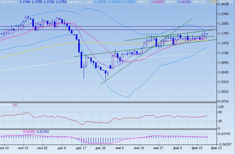This screenshot has height=154, width=235.
Task: Select the ноя 19 date label
Action: click(x=23, y=149)
